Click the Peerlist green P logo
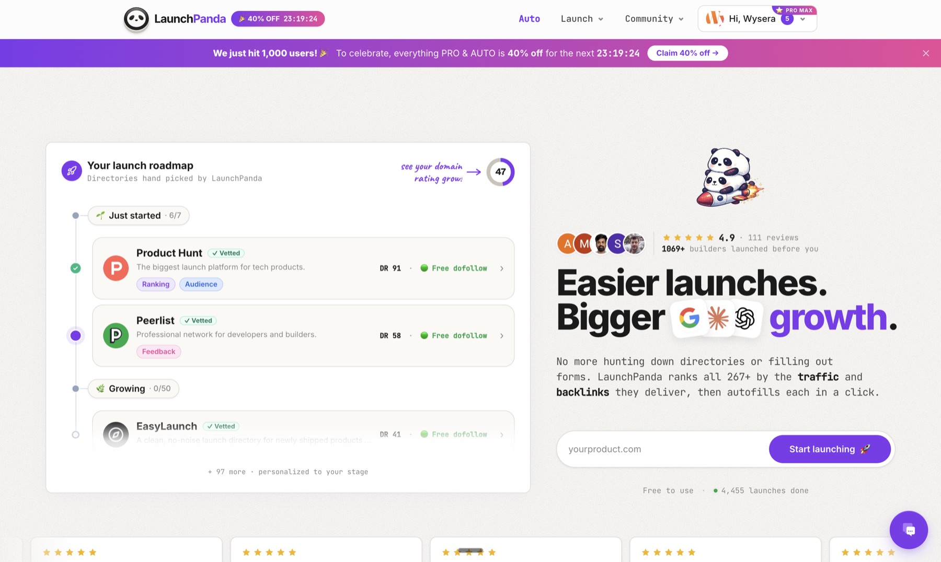Viewport: 941px width, 562px height. (x=116, y=335)
